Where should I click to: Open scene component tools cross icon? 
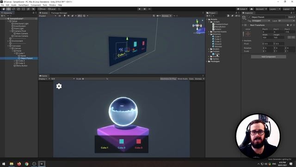[154, 16]
